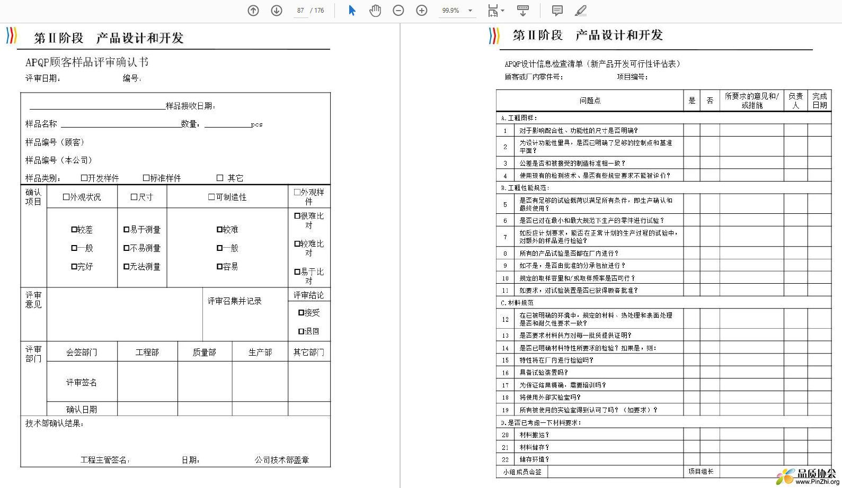
Task: Click the scrolling mode keyboard icon
Action: click(x=523, y=11)
